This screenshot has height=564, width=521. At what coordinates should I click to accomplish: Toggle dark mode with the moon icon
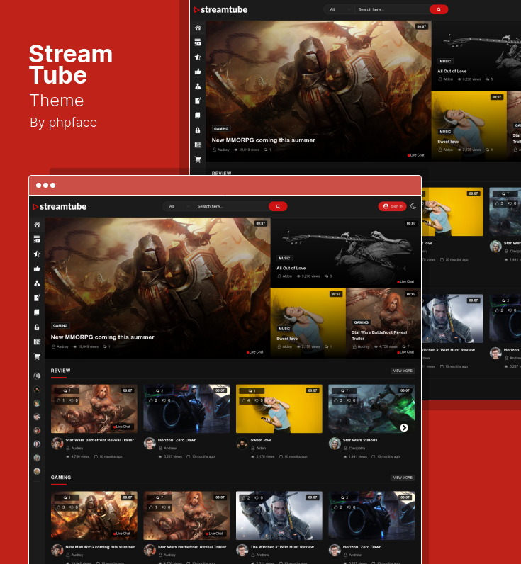(x=413, y=206)
